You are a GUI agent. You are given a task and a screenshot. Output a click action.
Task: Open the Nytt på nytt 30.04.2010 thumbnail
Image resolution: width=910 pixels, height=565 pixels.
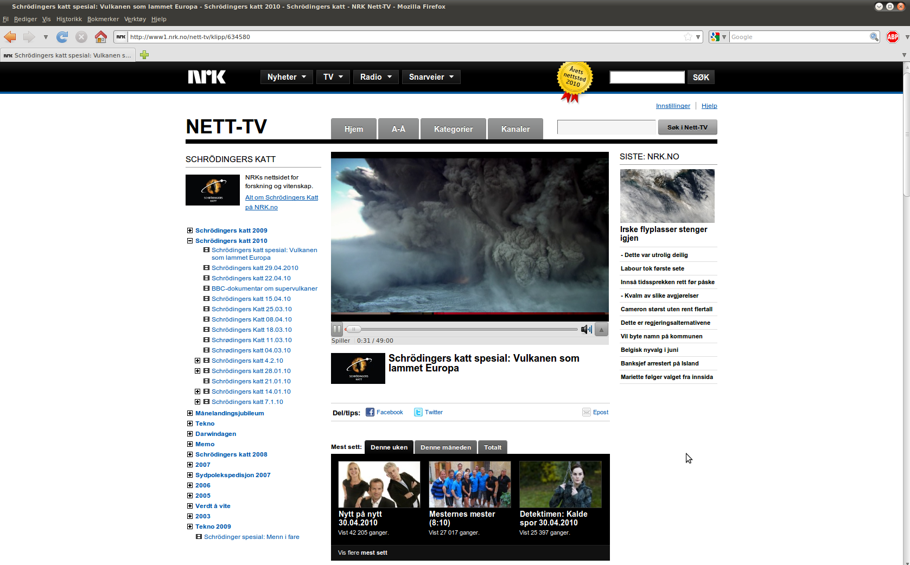coord(379,484)
